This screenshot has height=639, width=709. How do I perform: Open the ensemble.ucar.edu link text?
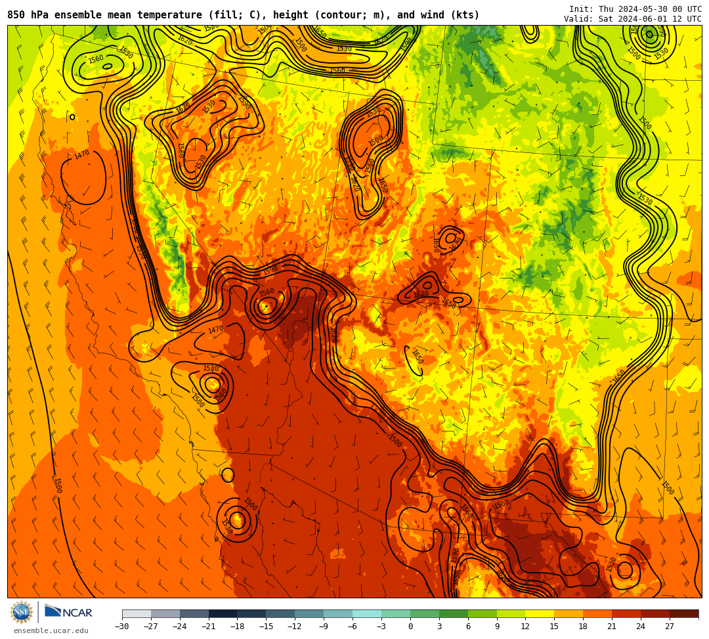[x=51, y=630]
